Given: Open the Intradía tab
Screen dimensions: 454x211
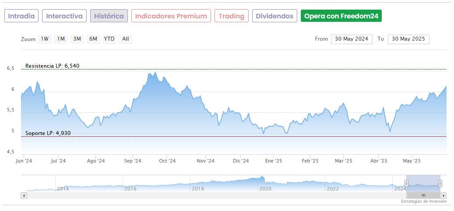Looking at the screenshot, I should pos(21,16).
